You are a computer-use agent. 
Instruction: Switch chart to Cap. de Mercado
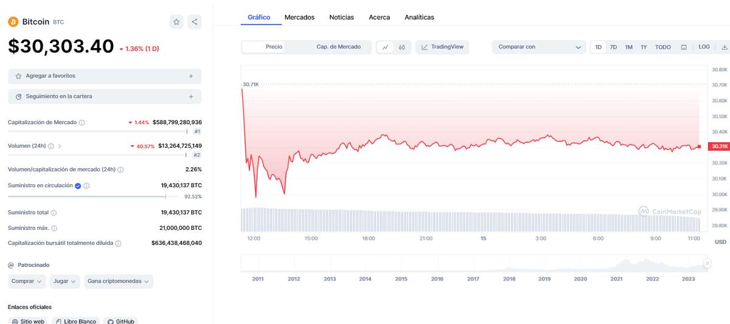pyautogui.click(x=338, y=47)
